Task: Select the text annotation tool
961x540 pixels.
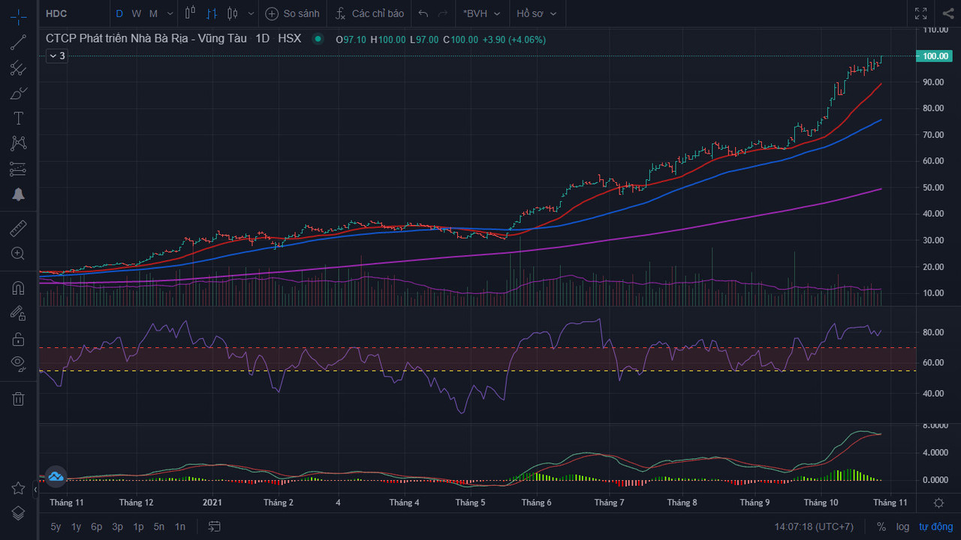Action: (x=18, y=118)
